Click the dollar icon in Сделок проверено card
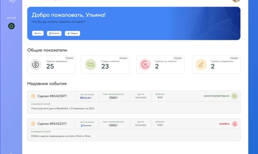The image size is (258, 154). [x=35, y=64]
